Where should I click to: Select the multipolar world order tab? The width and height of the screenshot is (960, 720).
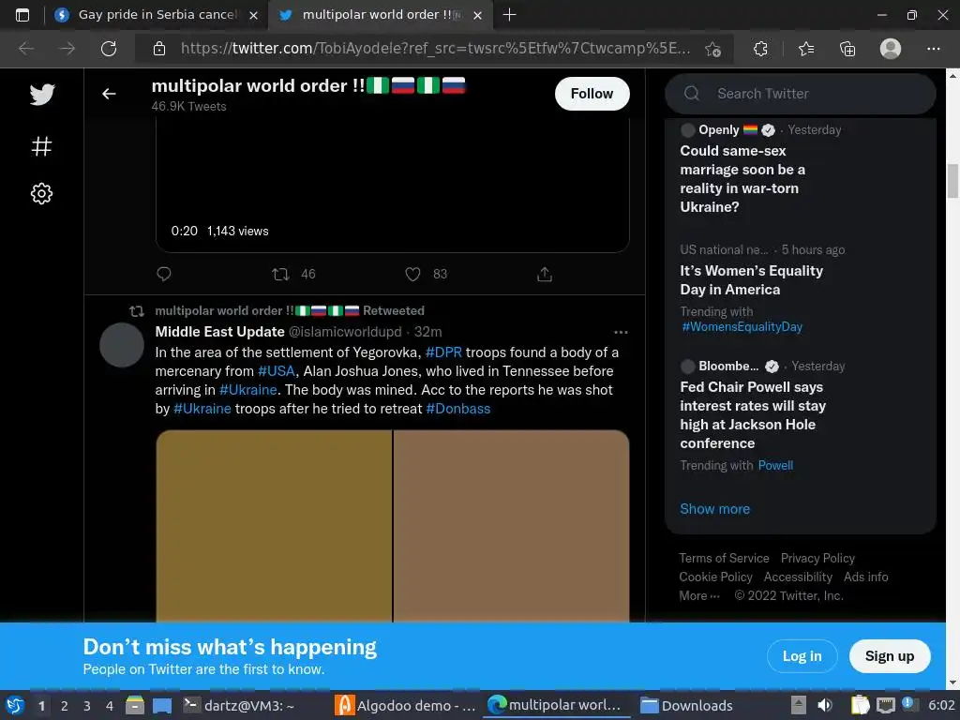381,15
